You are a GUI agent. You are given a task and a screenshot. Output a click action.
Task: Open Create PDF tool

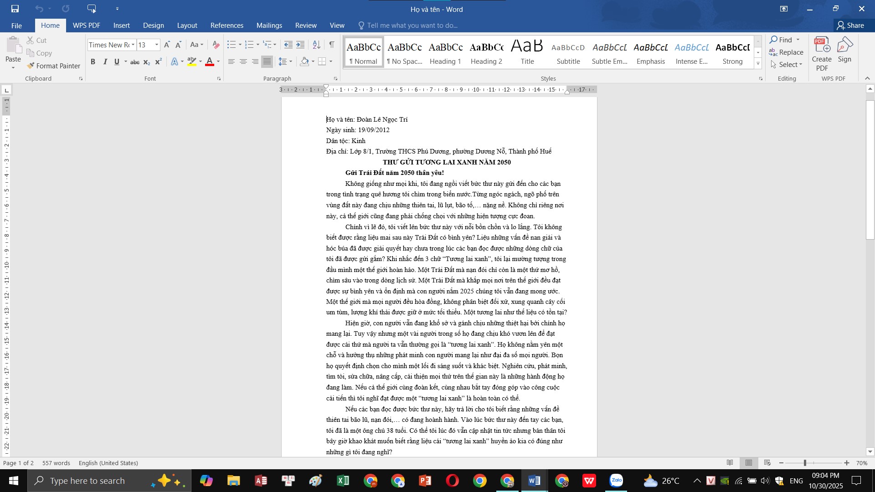pos(822,53)
